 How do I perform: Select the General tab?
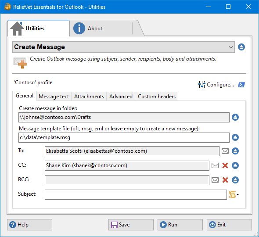25,96
